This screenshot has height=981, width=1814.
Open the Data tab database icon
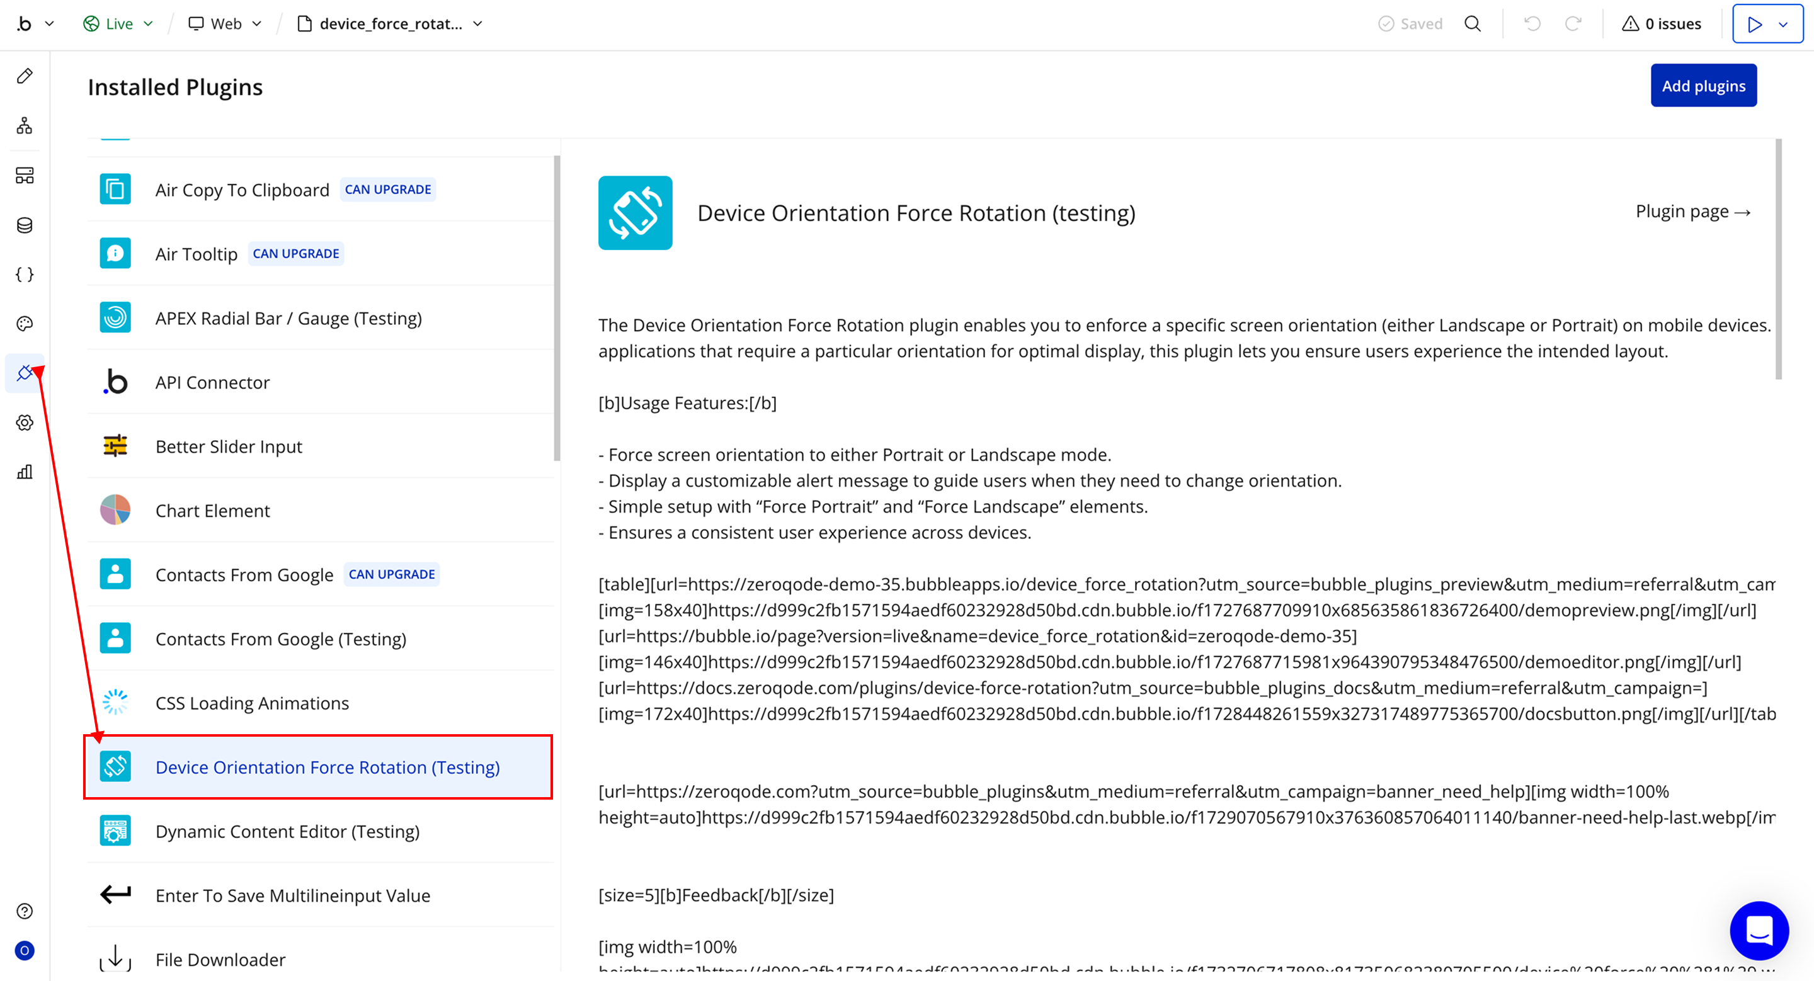pos(25,225)
